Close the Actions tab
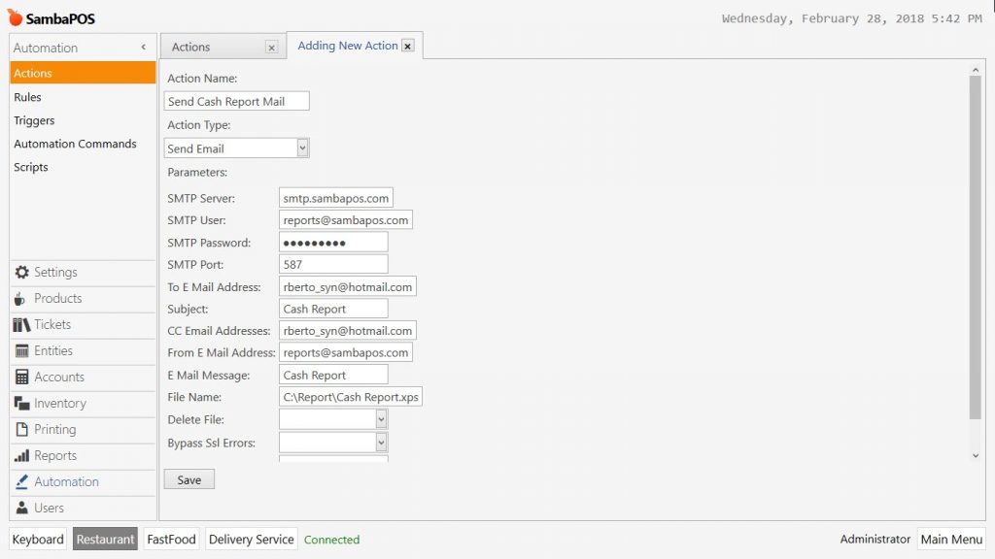 pos(272,48)
